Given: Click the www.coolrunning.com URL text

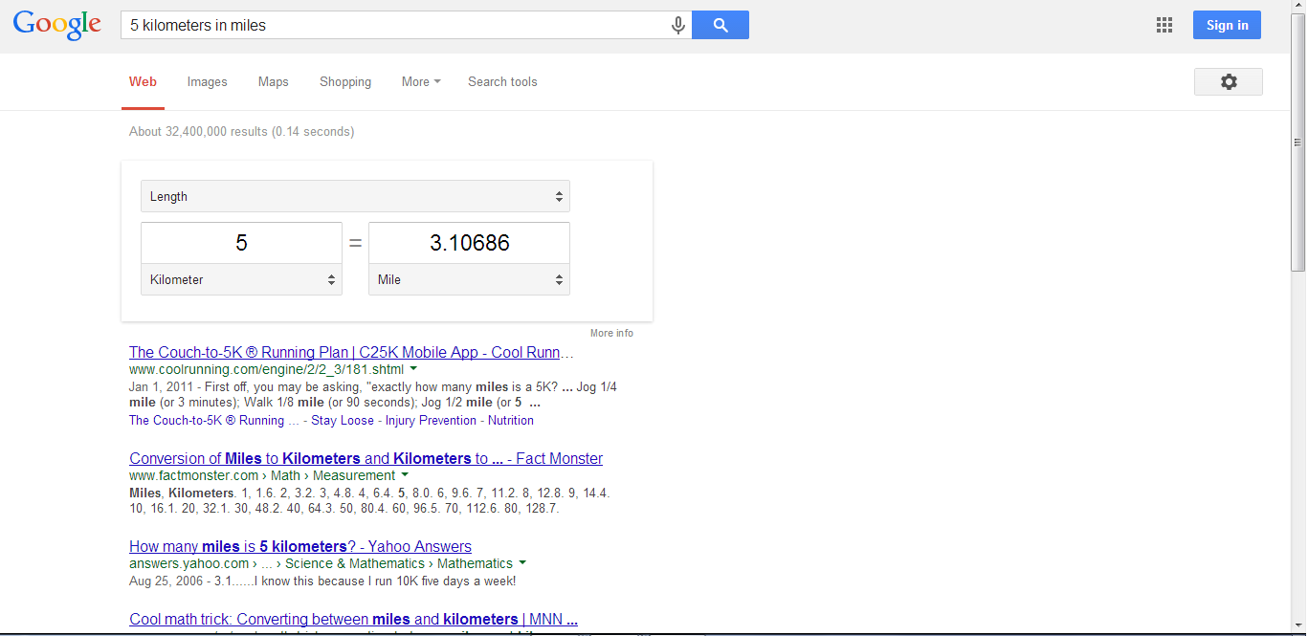Looking at the screenshot, I should (266, 368).
